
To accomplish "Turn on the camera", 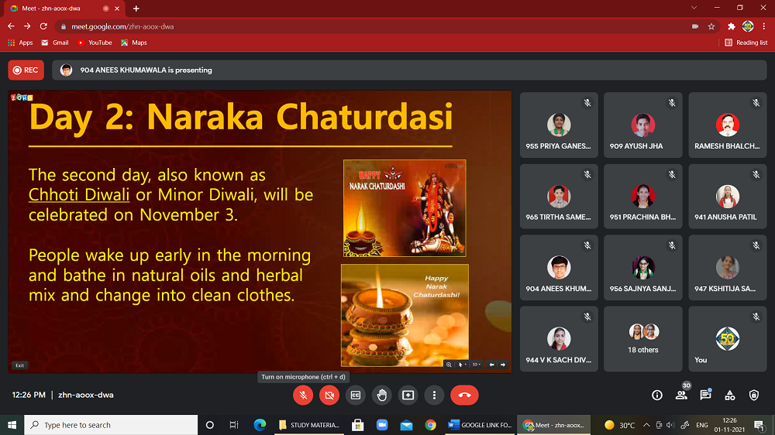I will click(x=329, y=395).
